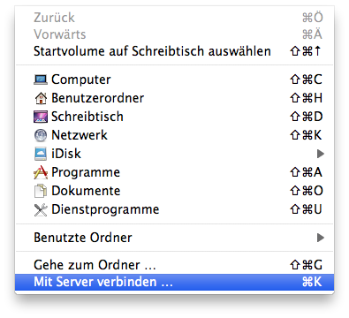Expand the Benutzte Ordner submenu arrow
Viewport: 349px width, 318px height.
coord(321,238)
